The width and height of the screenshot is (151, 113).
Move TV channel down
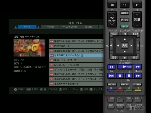(x=112, y=24)
